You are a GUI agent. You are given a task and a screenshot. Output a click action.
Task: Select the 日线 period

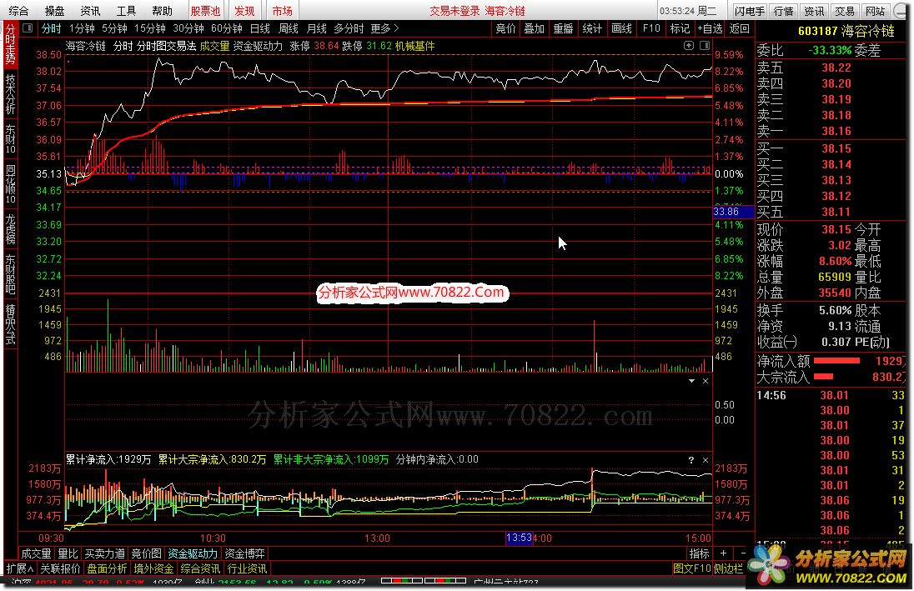point(260,28)
